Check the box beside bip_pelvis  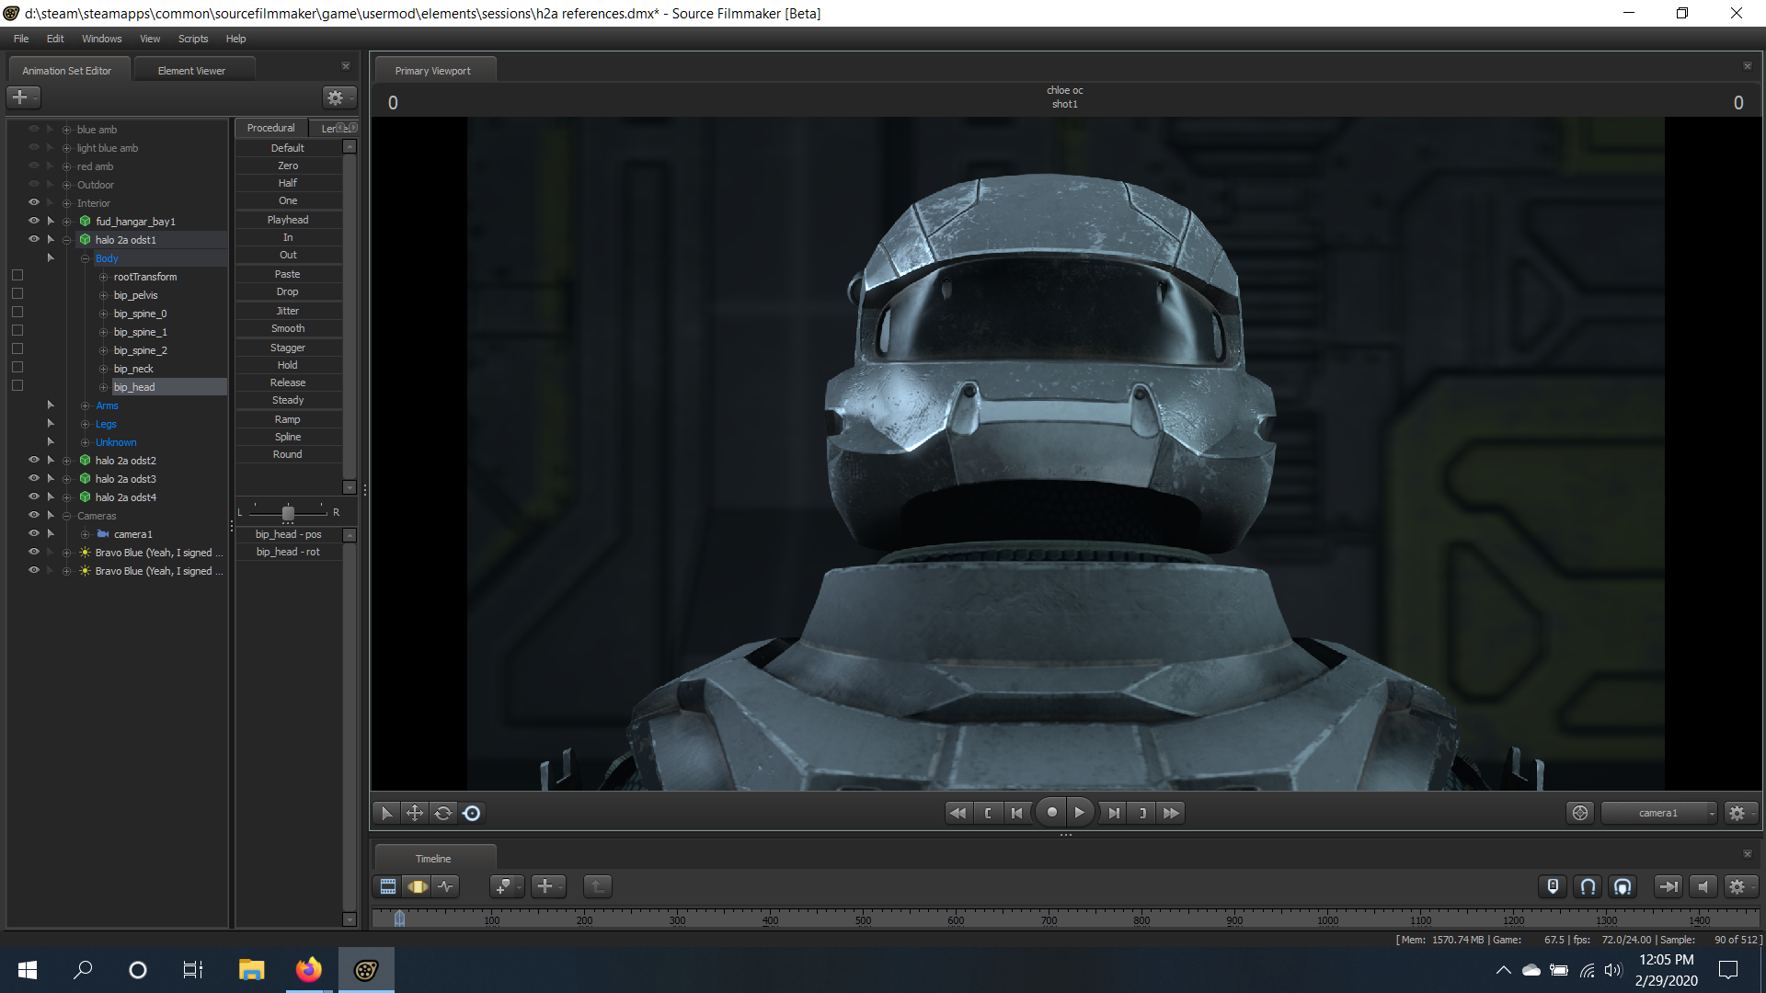17,293
